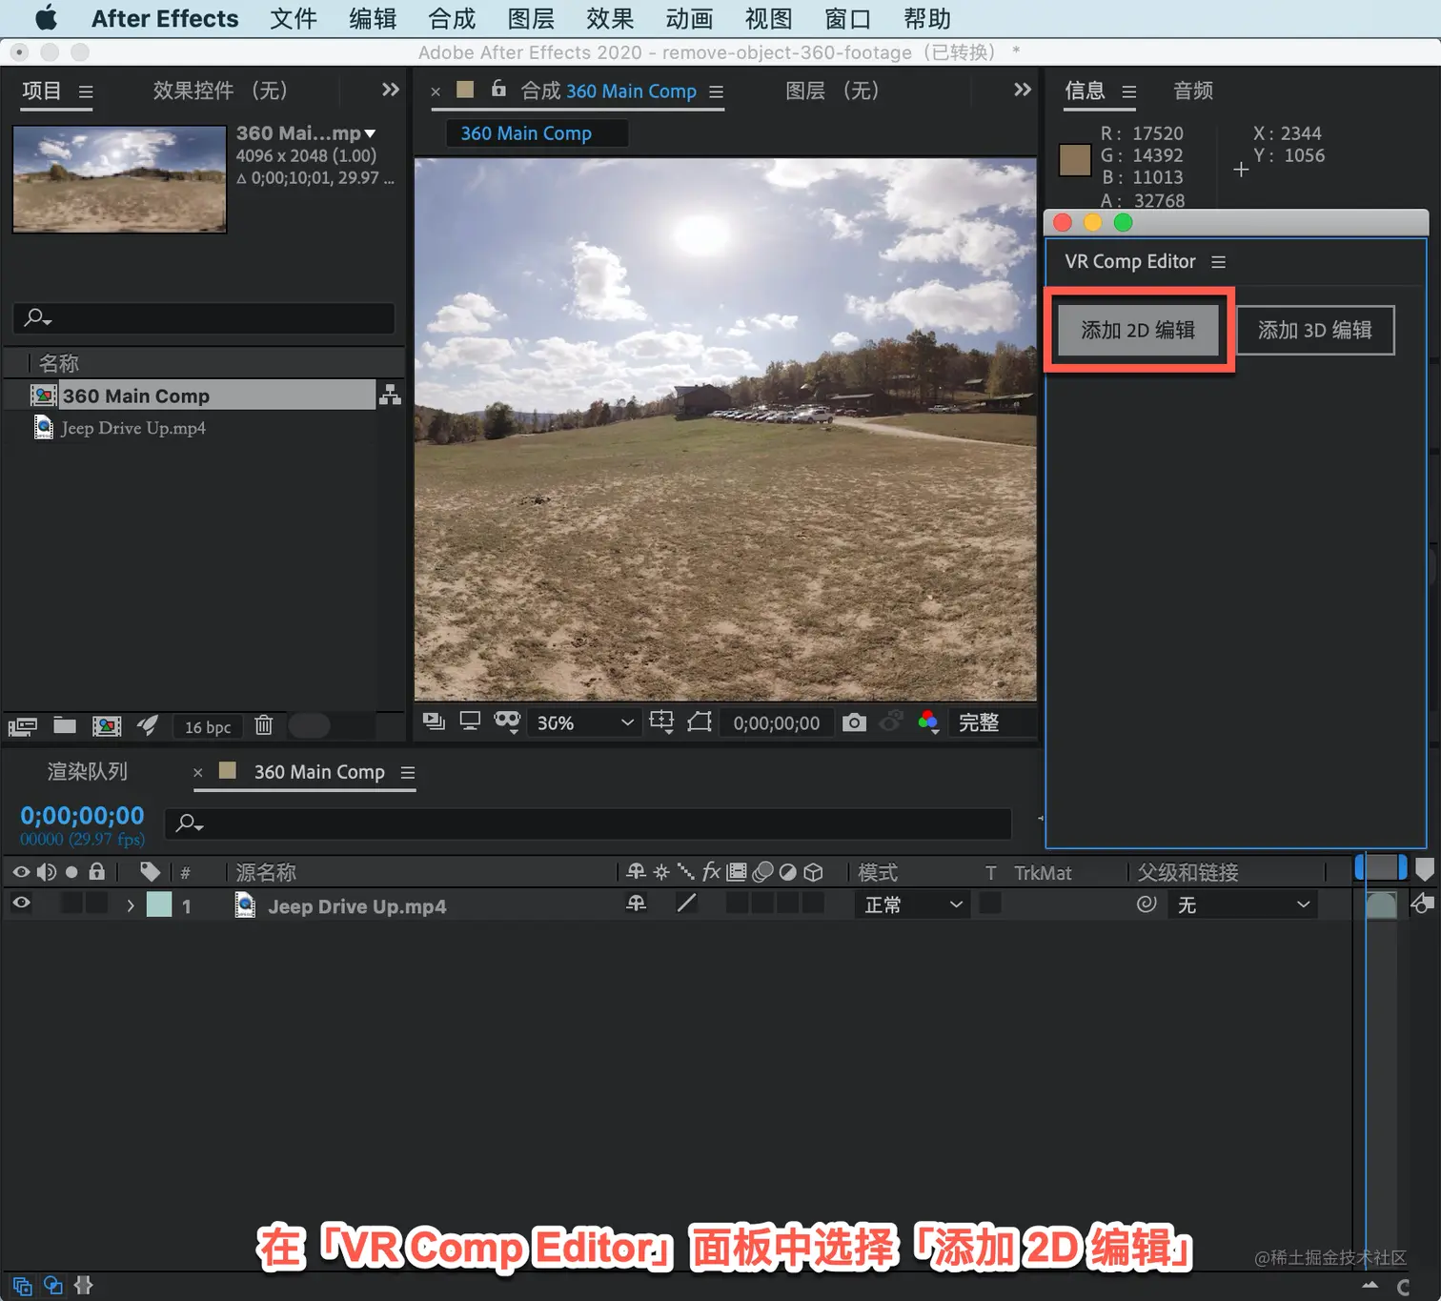Show hidden tabs in Project panel group
Viewport: 1441px width, 1301px height.
point(390,90)
